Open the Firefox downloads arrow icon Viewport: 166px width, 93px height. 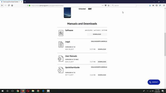[150, 5]
